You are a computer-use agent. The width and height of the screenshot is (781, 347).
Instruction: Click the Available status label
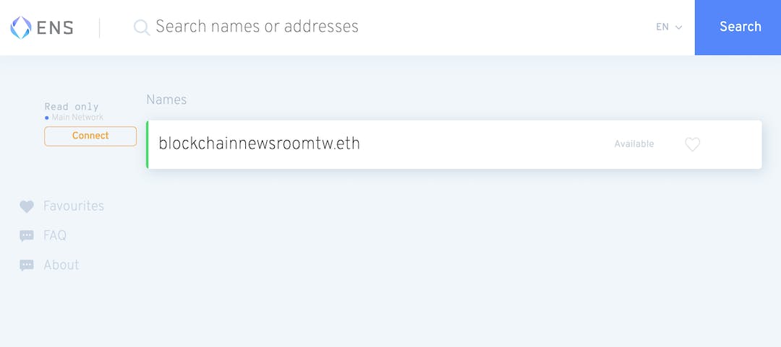pyautogui.click(x=633, y=144)
